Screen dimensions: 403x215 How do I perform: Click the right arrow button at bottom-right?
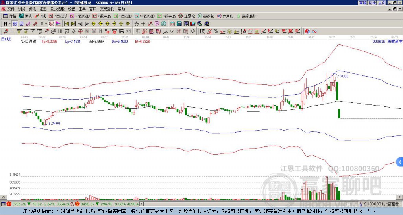point(399,197)
